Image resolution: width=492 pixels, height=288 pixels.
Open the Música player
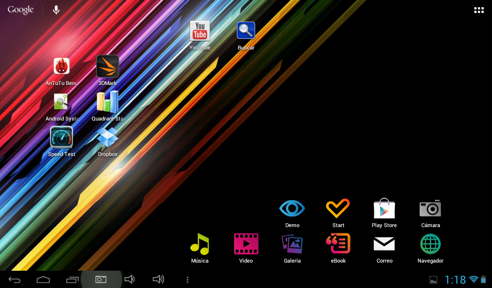pos(200,245)
